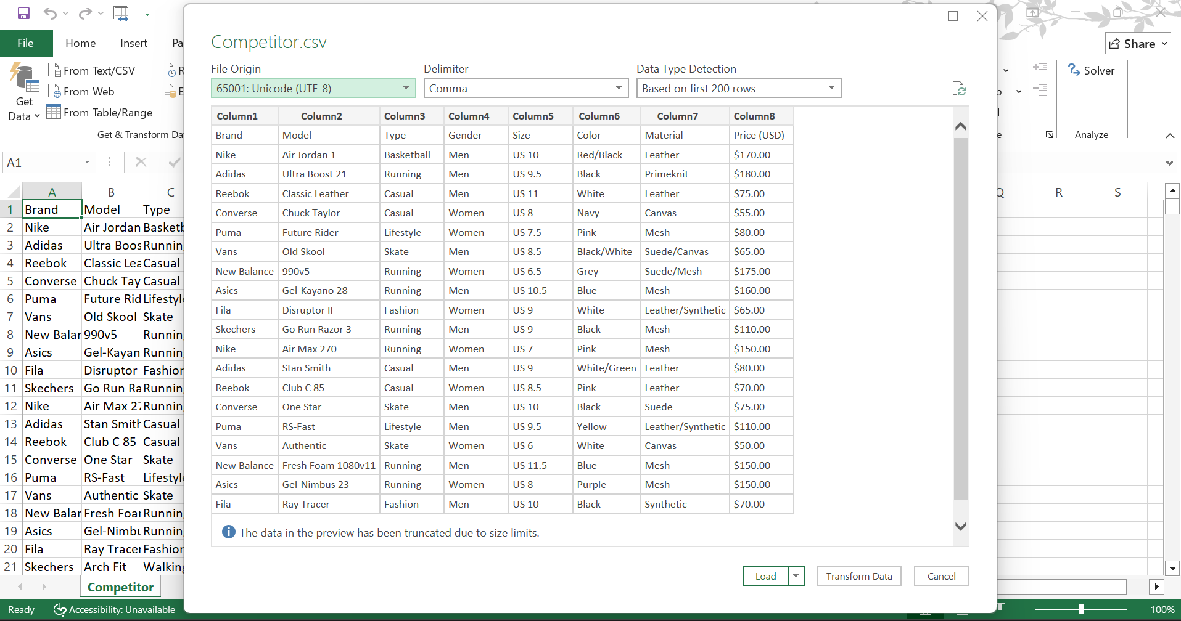Open the File tab
1181x621 pixels.
[x=26, y=43]
